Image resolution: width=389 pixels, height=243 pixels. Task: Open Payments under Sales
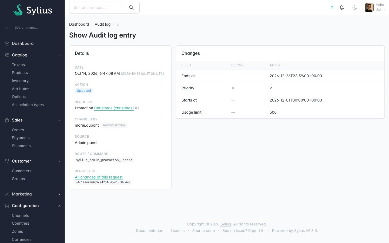tap(21, 138)
